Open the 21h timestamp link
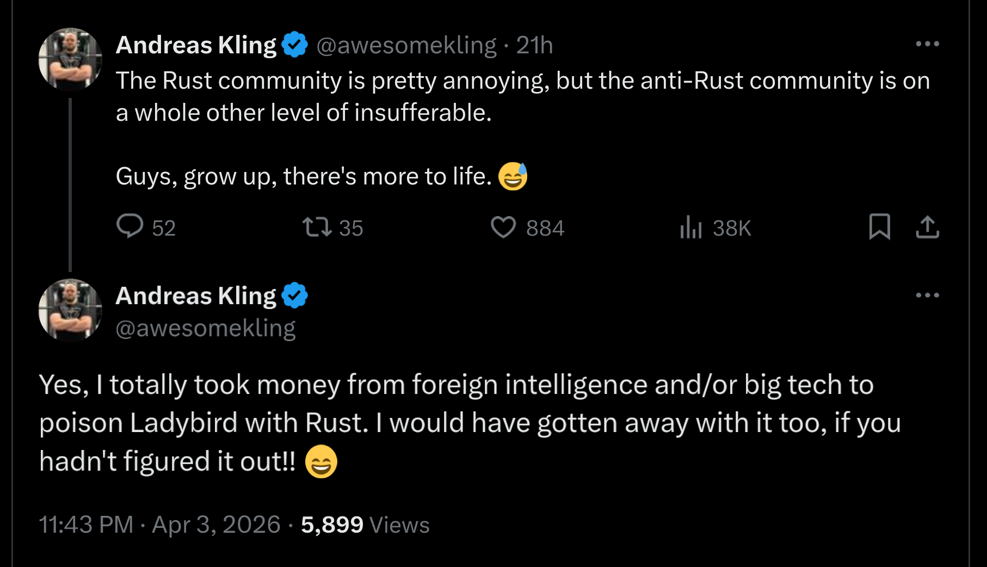 [x=534, y=45]
